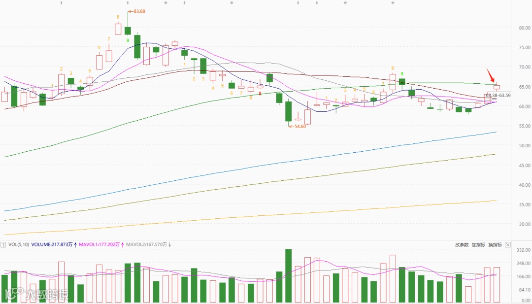The width and height of the screenshot is (532, 304).
Task: Click the 75.00 price axis label
Action: tap(525, 47)
